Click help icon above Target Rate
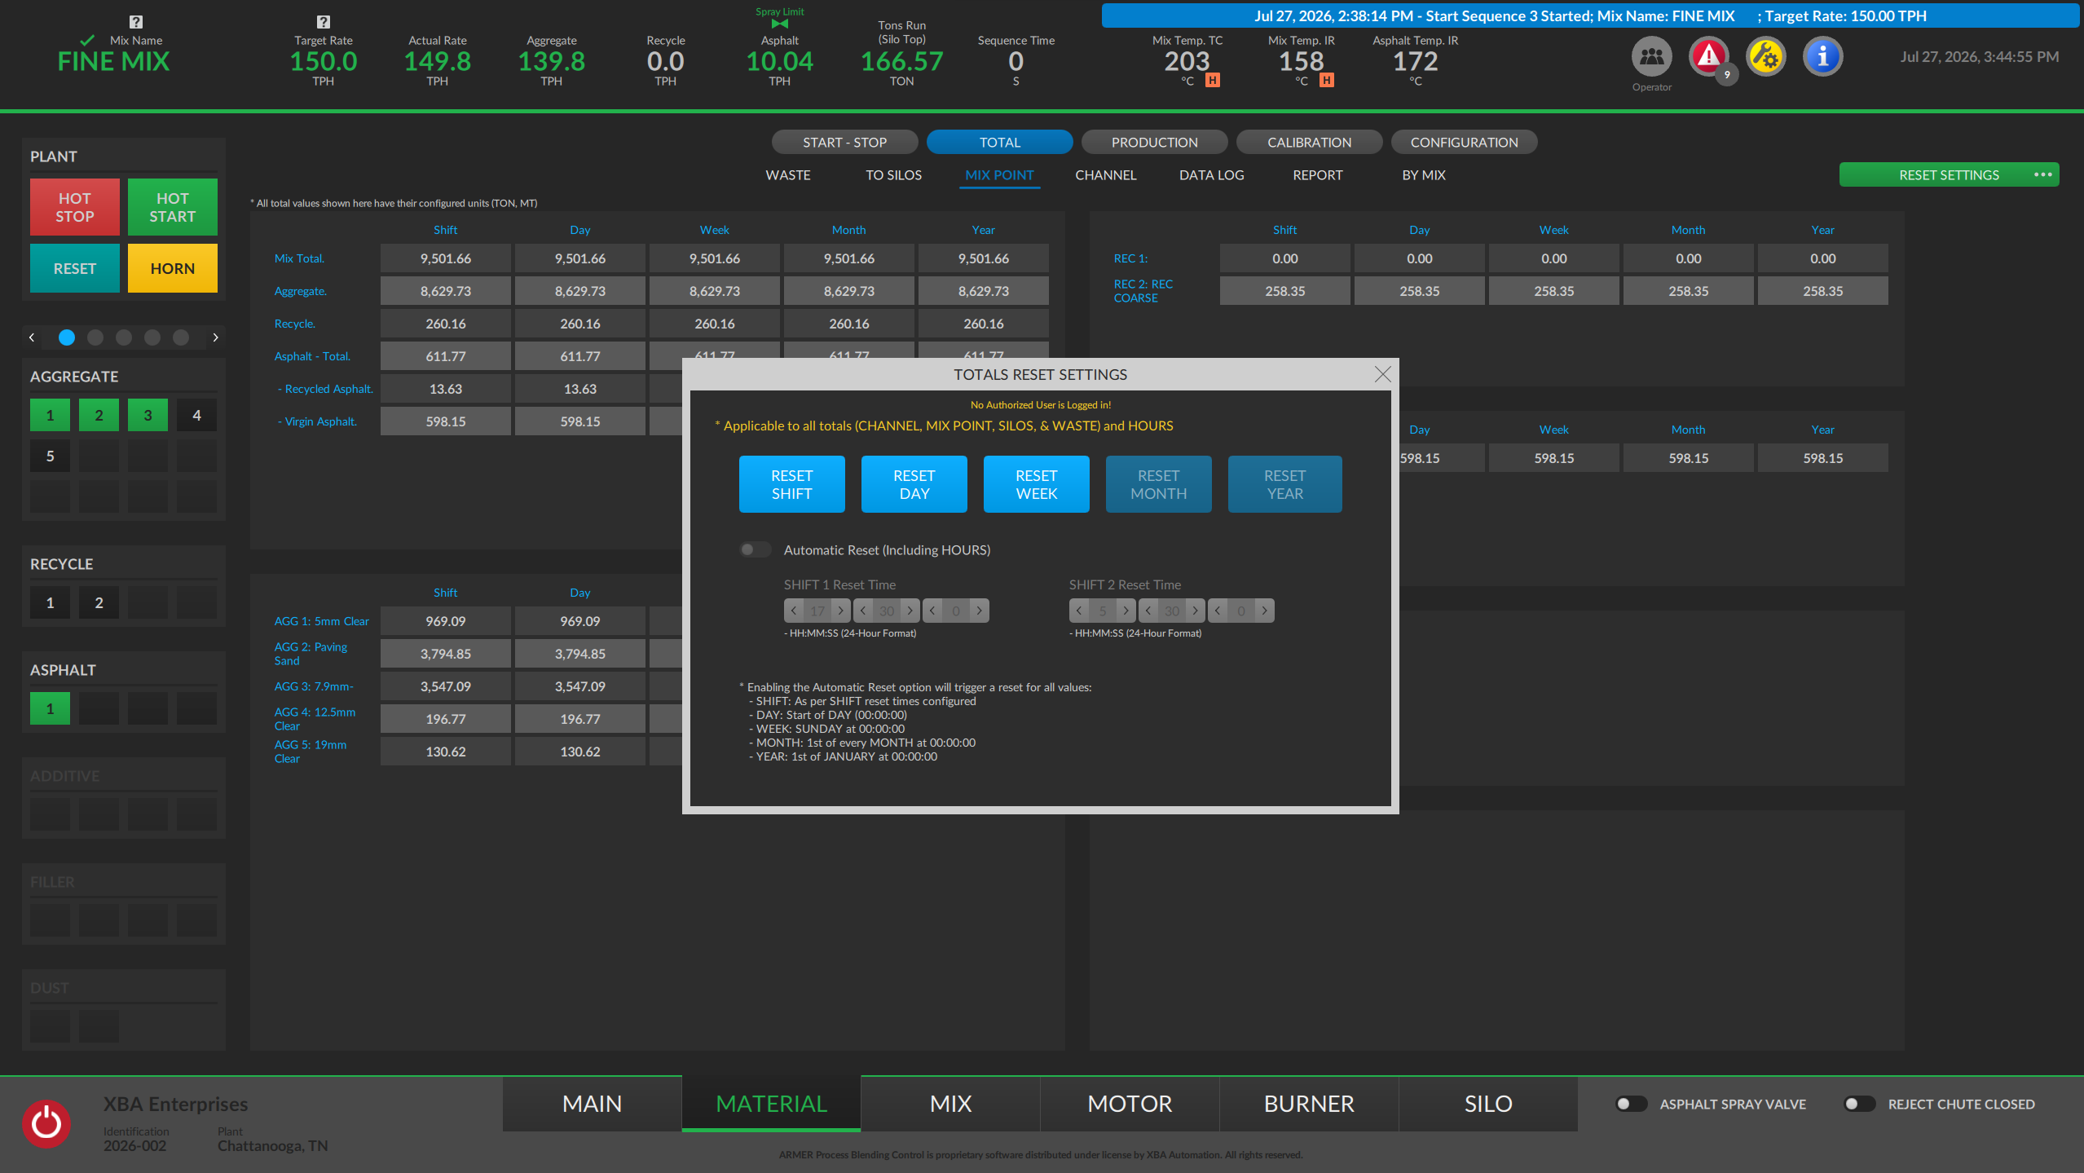The image size is (2084, 1173). point(324,22)
